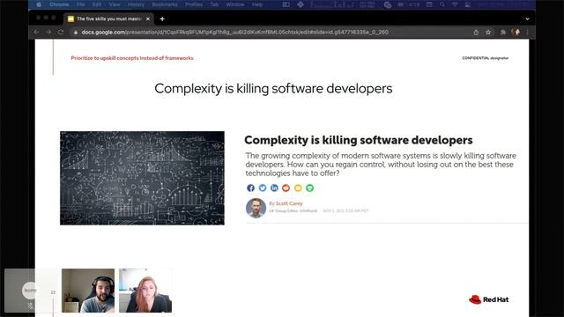Open the Apple menu

[39, 4]
